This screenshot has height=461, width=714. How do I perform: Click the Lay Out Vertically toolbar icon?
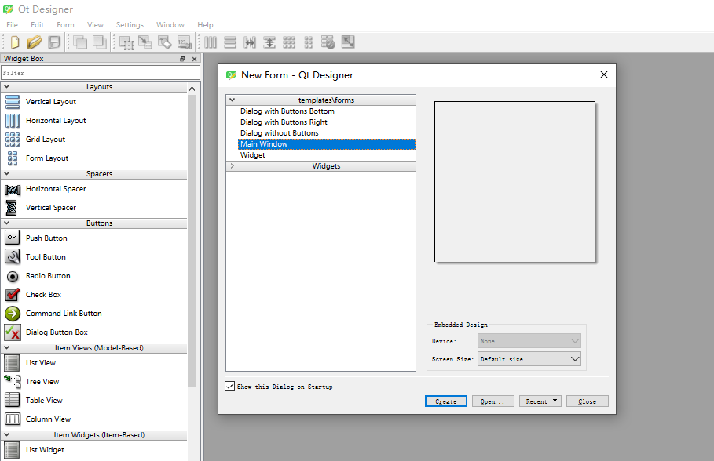tap(230, 42)
